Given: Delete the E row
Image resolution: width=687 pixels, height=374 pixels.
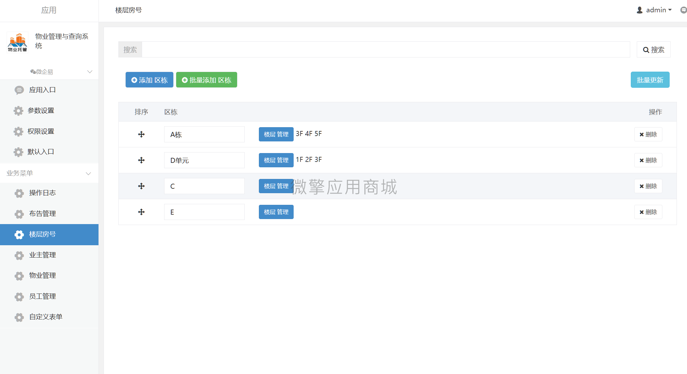Looking at the screenshot, I should point(648,212).
